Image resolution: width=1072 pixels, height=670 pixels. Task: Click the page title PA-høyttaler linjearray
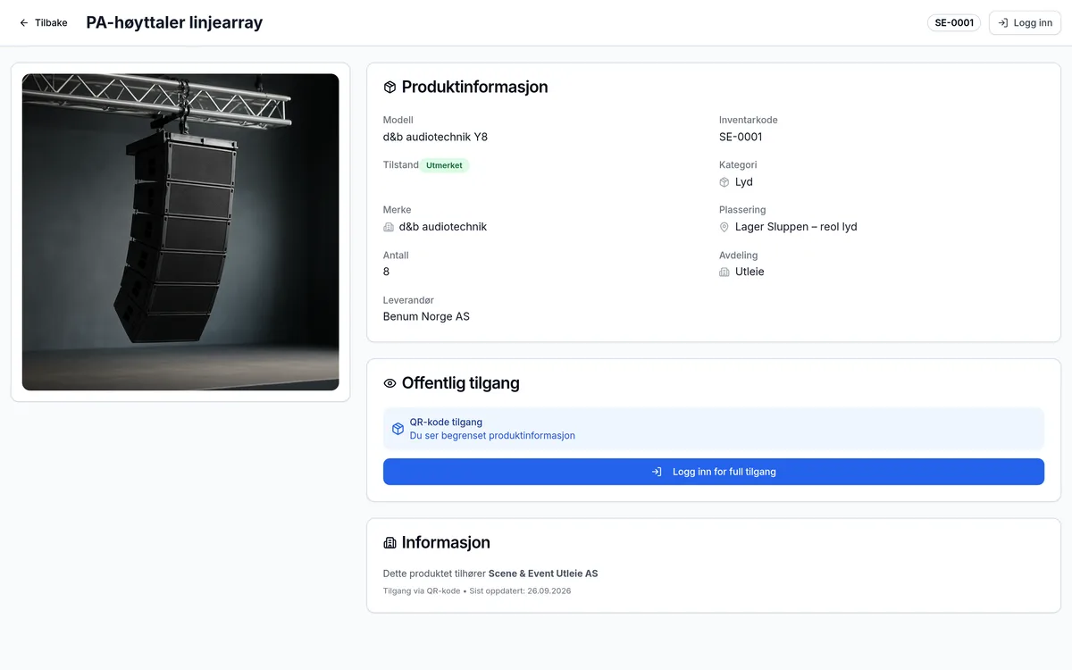174,23
